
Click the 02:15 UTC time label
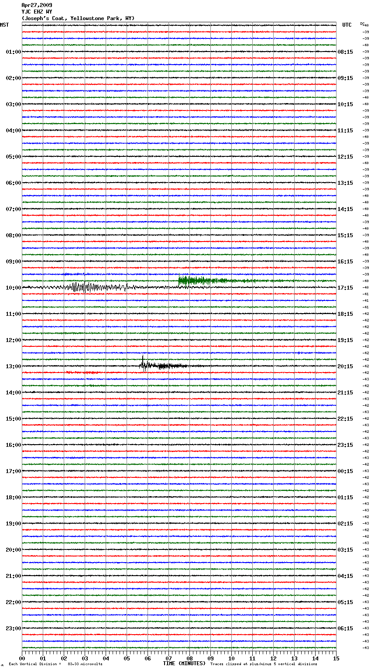click(x=345, y=524)
